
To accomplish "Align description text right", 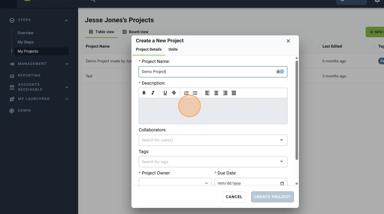I will tap(225, 93).
